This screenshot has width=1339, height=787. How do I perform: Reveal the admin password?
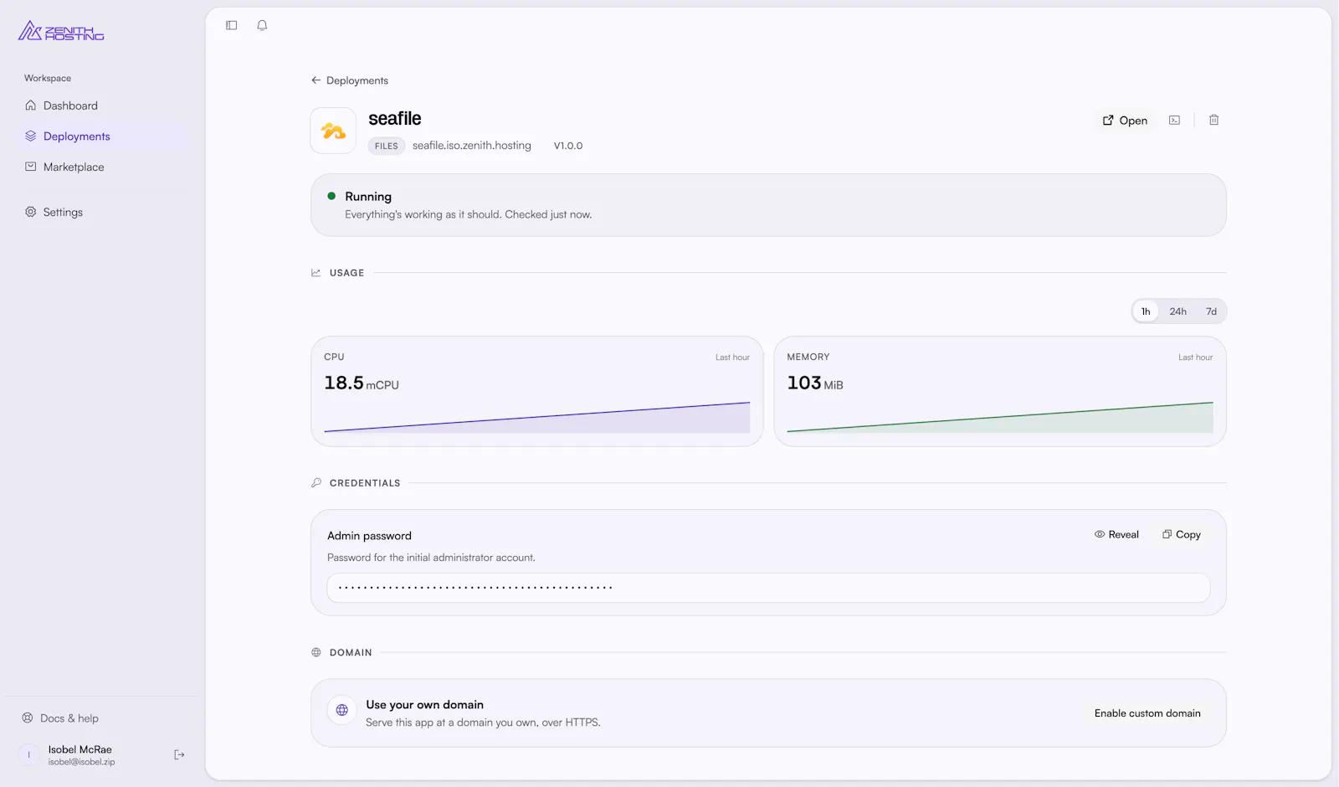tap(1116, 534)
